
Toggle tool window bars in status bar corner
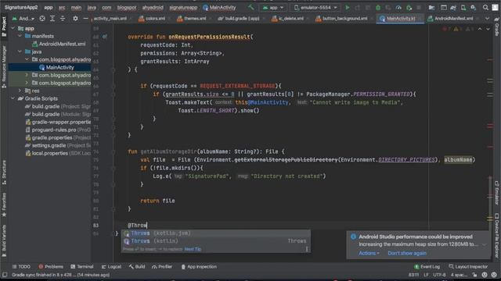click(x=5, y=275)
